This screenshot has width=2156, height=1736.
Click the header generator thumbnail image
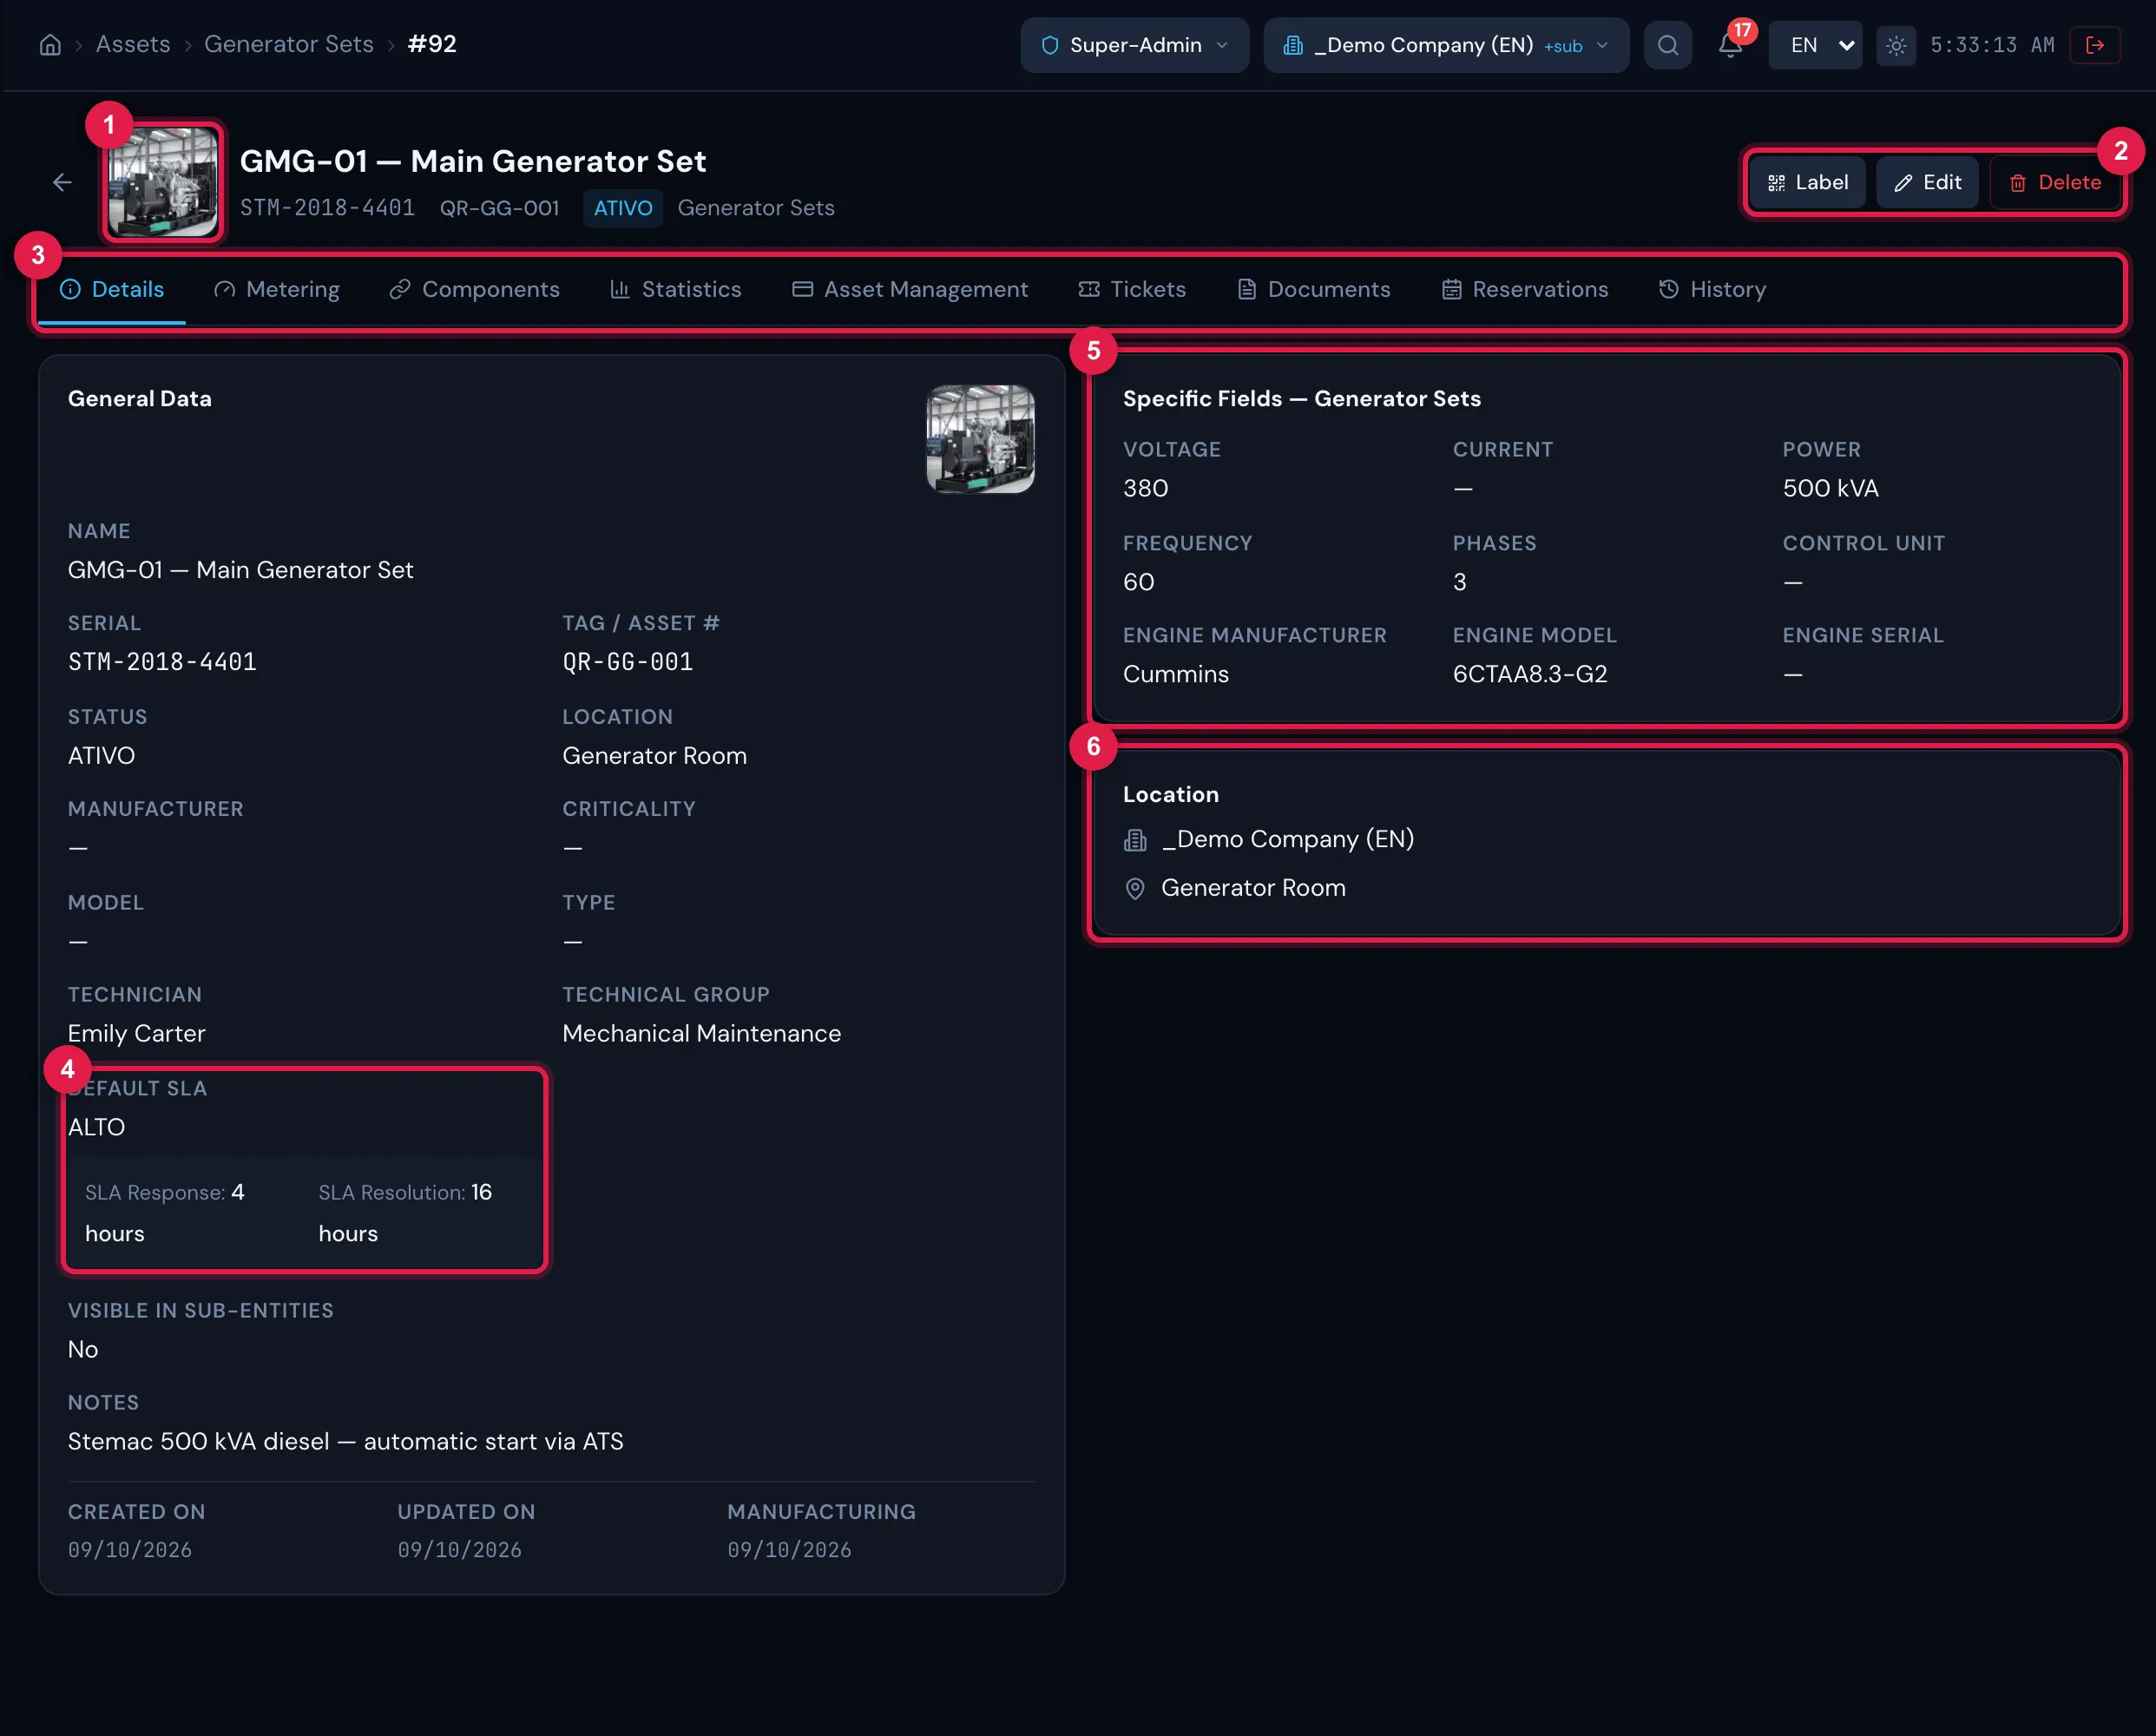163,182
